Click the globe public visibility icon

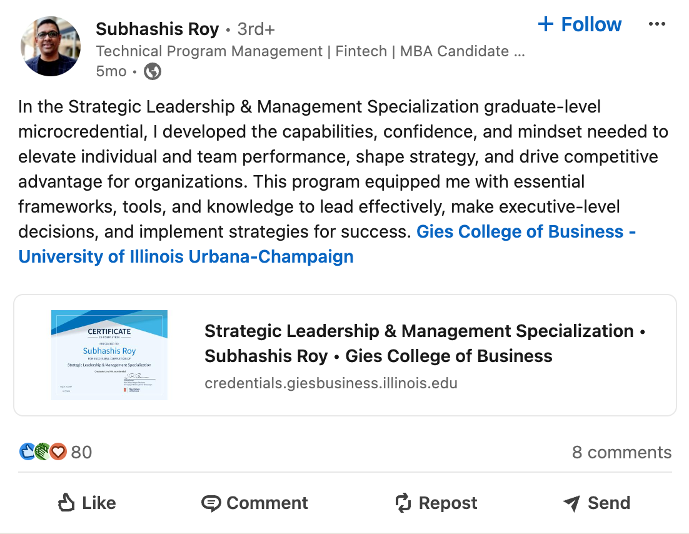[153, 72]
